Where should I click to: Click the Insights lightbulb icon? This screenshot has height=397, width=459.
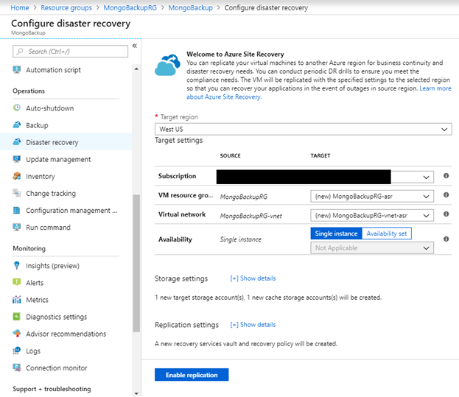click(17, 265)
